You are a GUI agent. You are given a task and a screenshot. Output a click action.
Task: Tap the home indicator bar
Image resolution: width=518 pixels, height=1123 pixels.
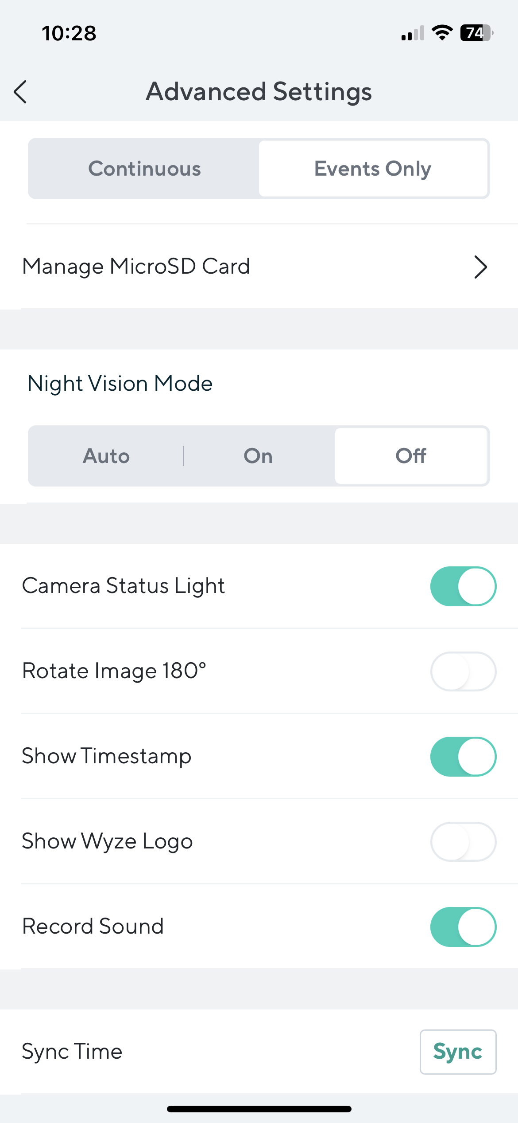[x=259, y=1109]
